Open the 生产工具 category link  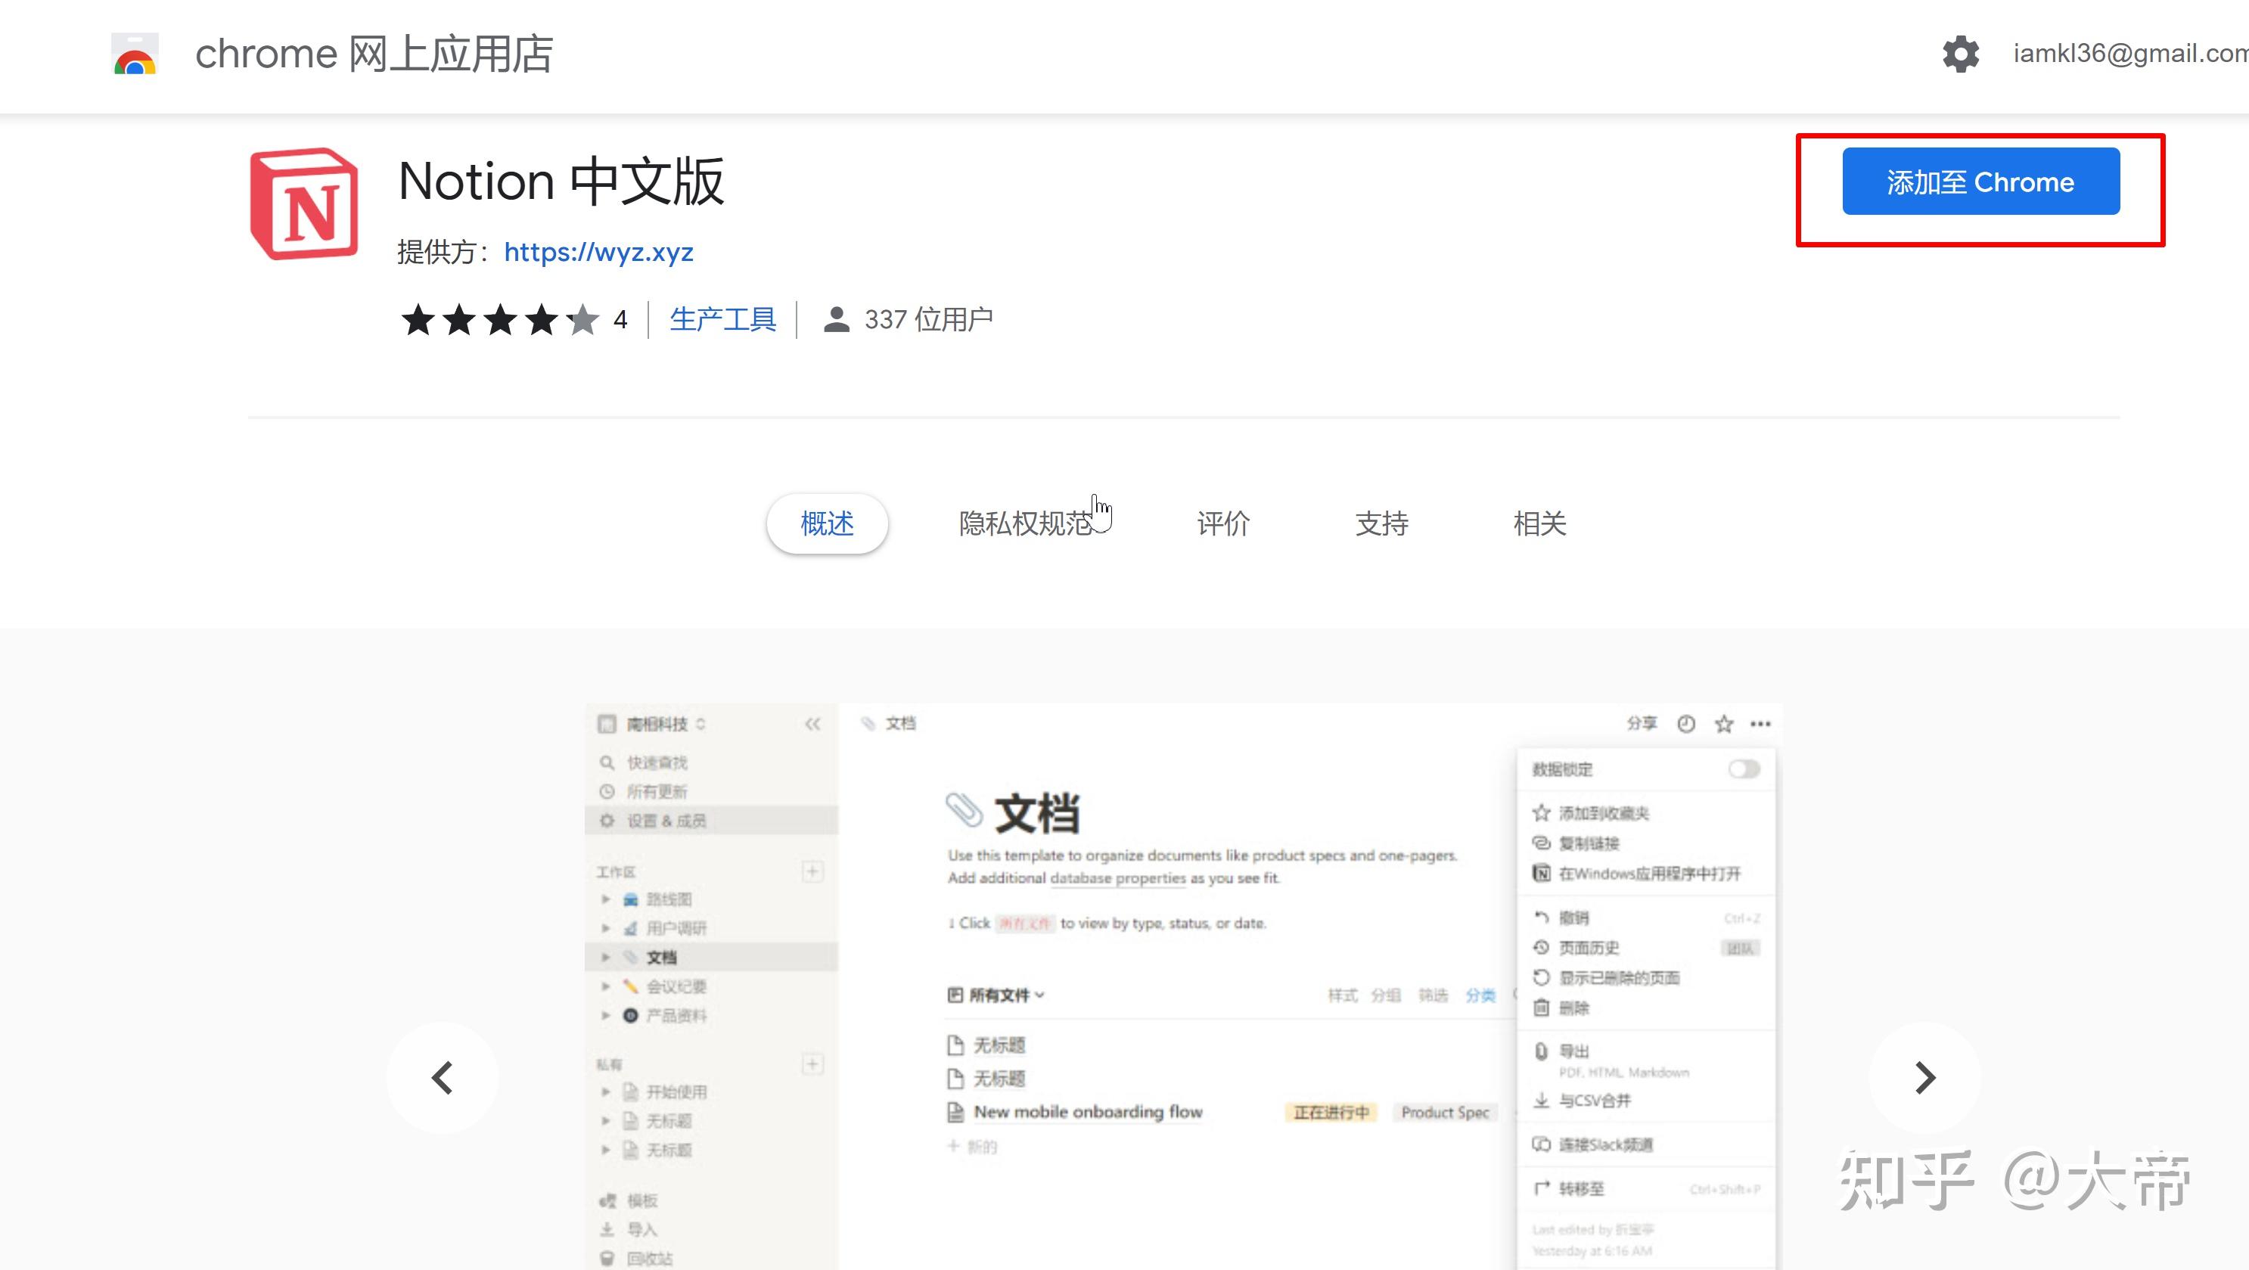[723, 319]
